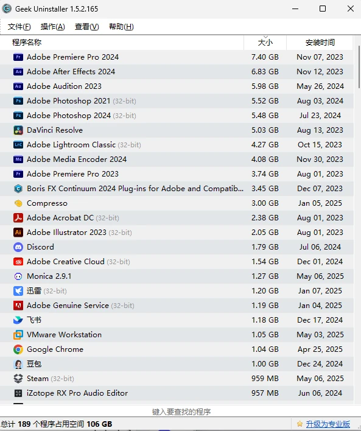This screenshot has width=361, height=431.
Task: Open the 帮助(H) menu
Action: point(121,27)
